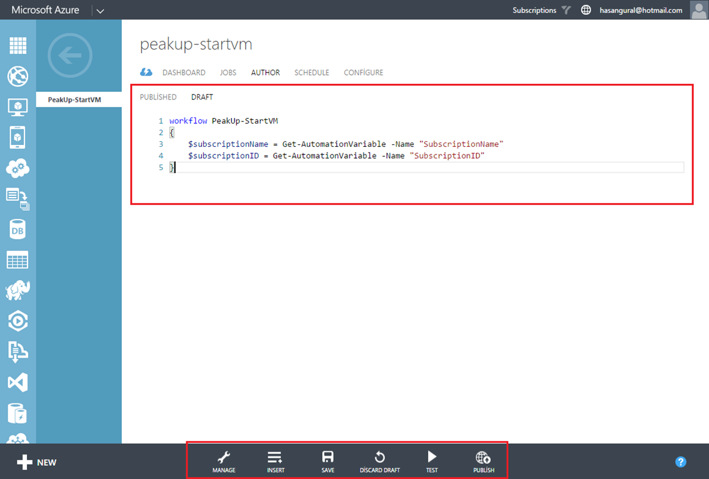The height and width of the screenshot is (479, 709).
Task: Open the language globe icon
Action: pyautogui.click(x=586, y=10)
